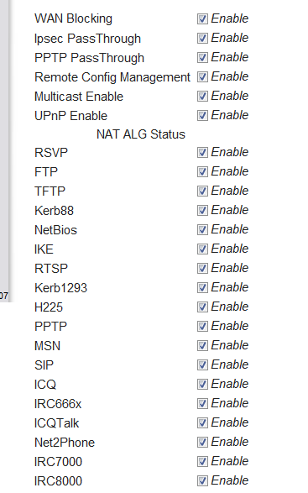Disable the H225 ALG checkbox
This screenshot has height=493, width=308.
coord(202,307)
